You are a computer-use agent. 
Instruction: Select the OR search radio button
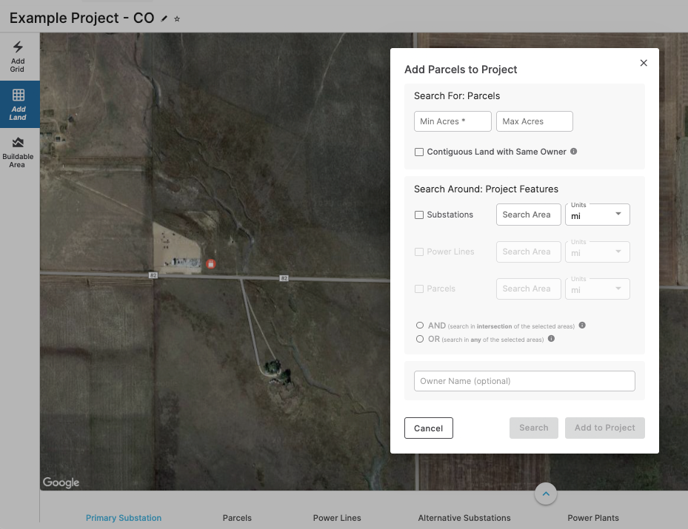click(x=420, y=339)
